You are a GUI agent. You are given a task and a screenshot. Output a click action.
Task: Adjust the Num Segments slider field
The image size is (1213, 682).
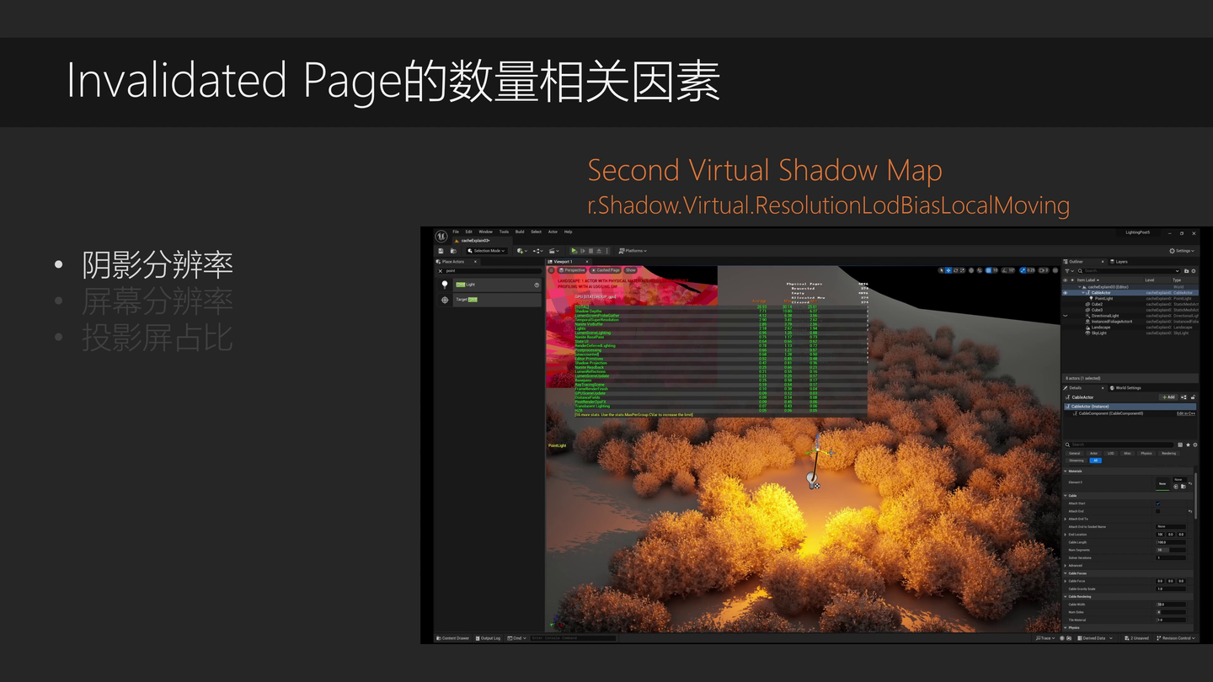(1171, 550)
